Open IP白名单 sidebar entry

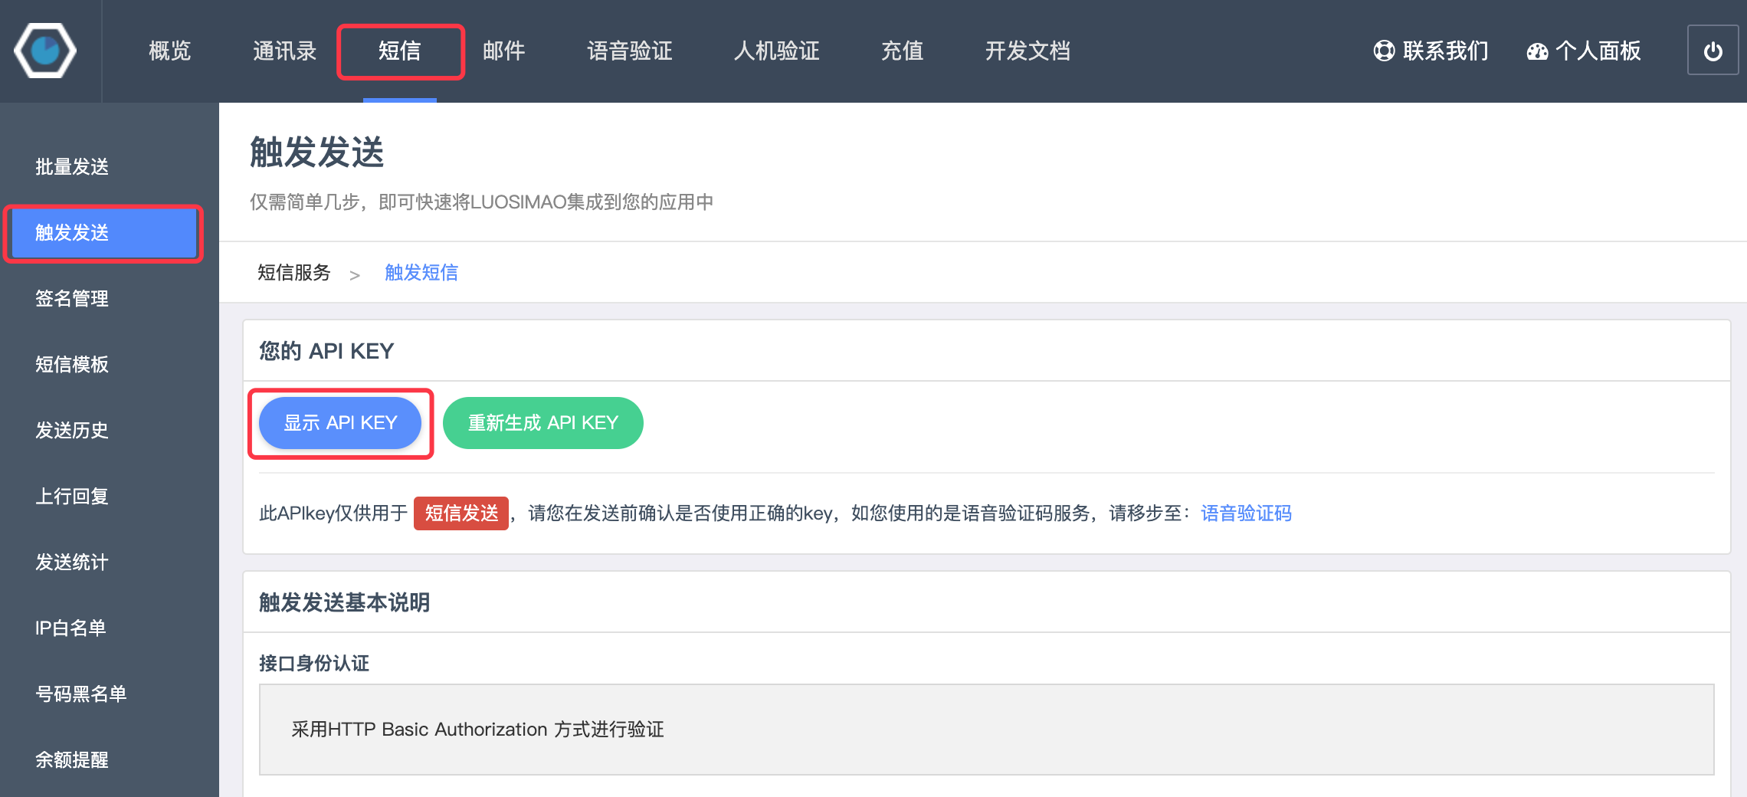pyautogui.click(x=70, y=628)
